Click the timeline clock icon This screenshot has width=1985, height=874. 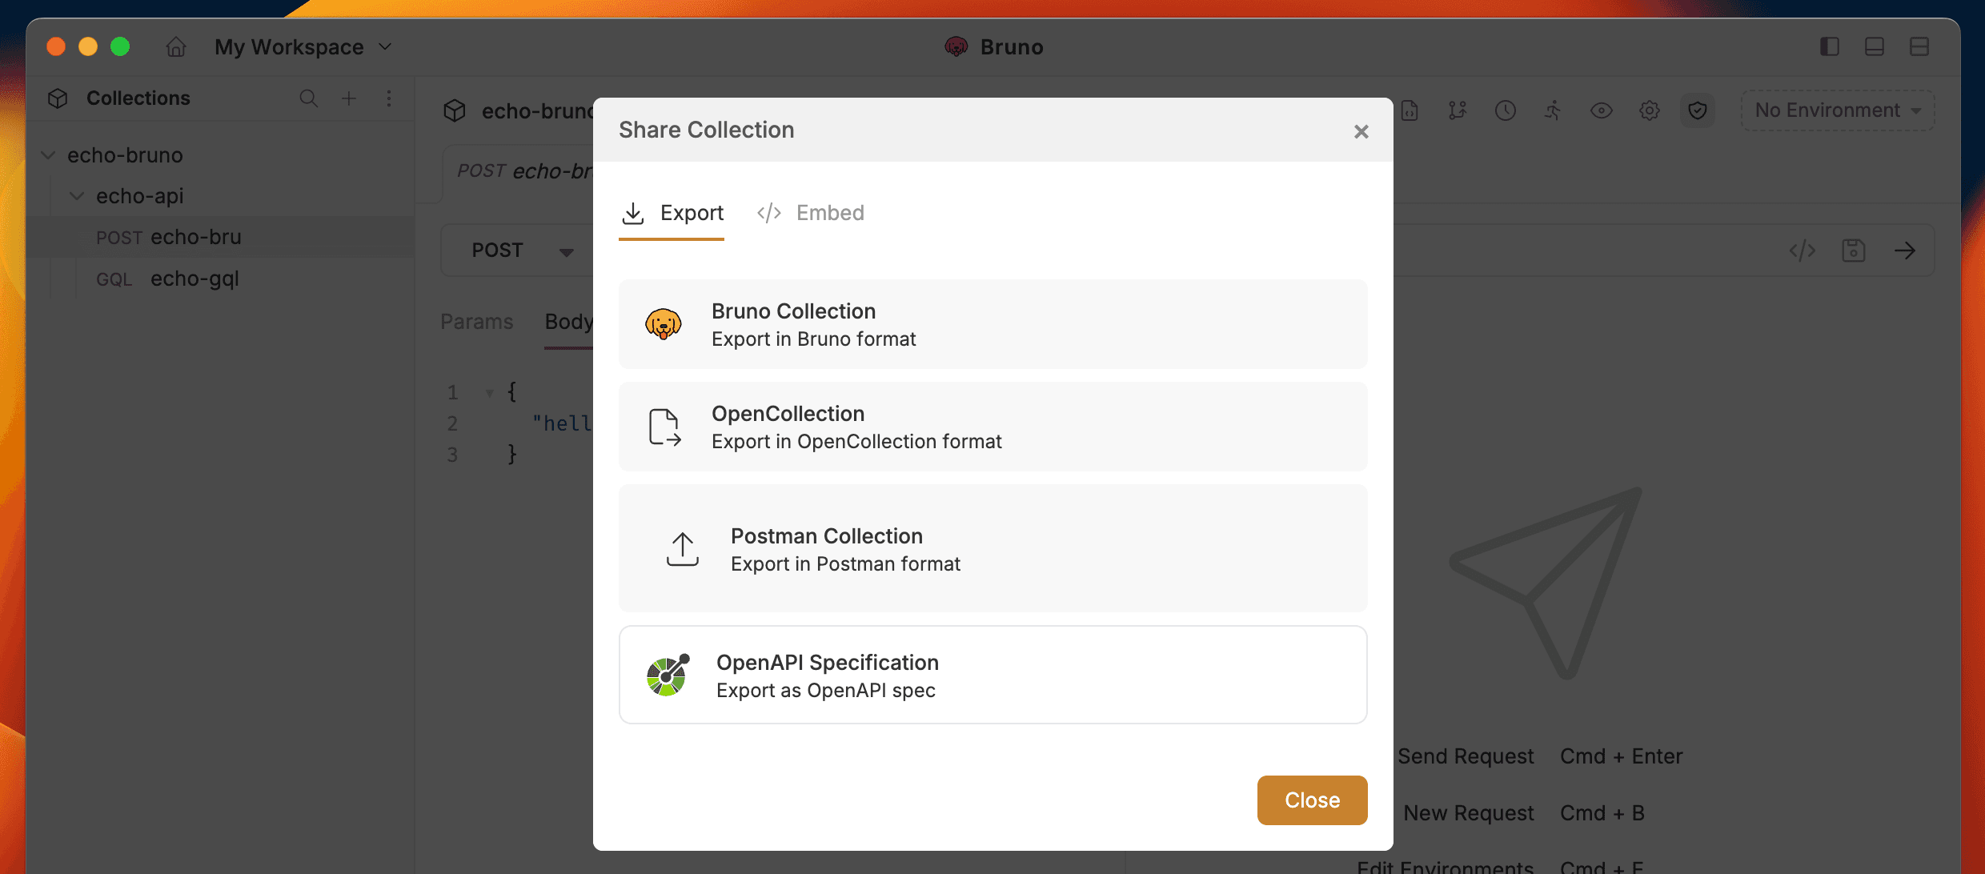pyautogui.click(x=1505, y=110)
